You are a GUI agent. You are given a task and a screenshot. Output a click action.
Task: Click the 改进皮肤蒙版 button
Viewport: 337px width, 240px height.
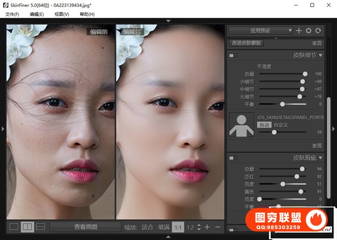pyautogui.click(x=246, y=43)
